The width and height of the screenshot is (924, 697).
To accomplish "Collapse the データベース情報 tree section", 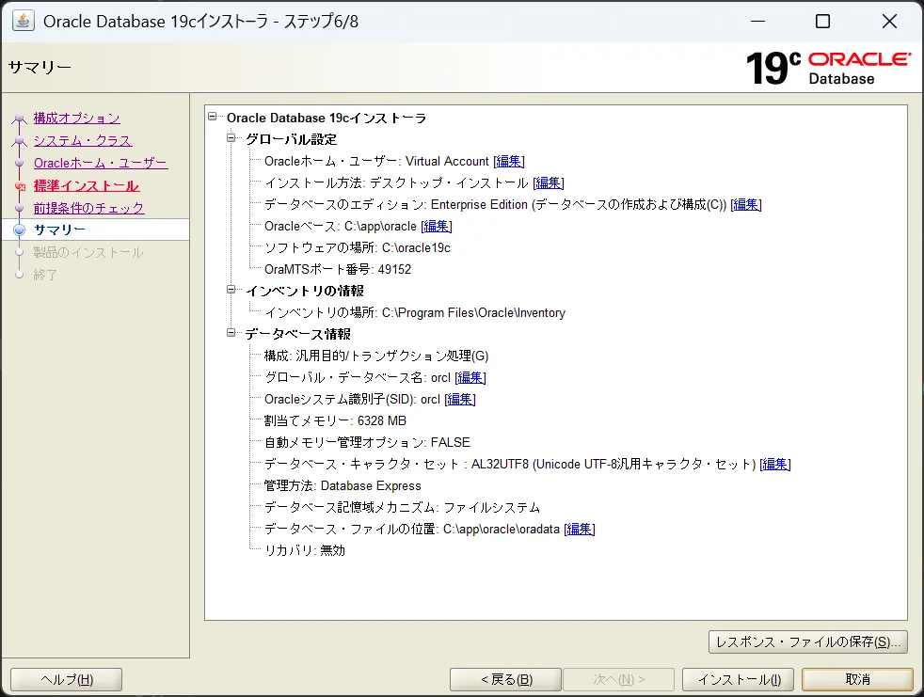I will pyautogui.click(x=231, y=333).
